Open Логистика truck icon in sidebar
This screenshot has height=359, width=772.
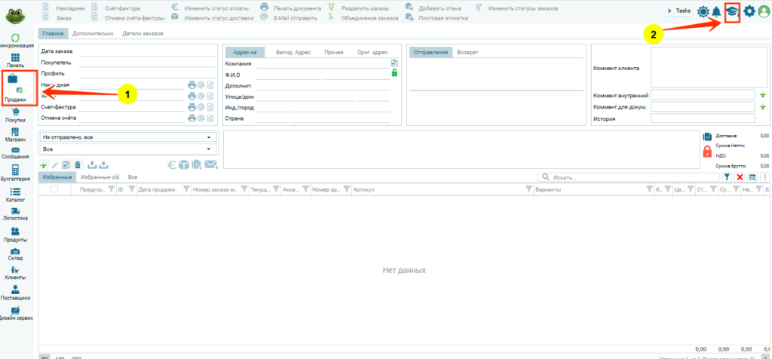(16, 212)
